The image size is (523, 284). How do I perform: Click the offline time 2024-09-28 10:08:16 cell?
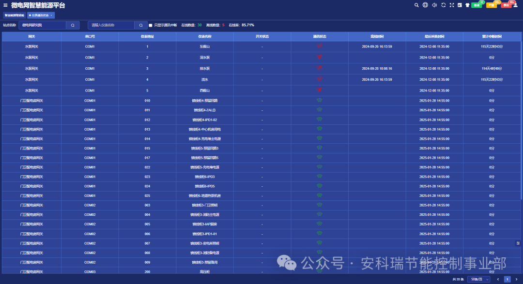tap(377, 69)
